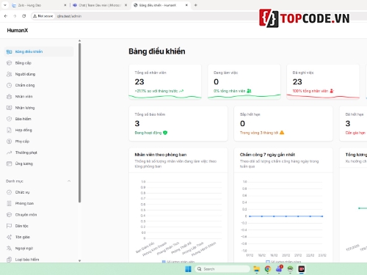
Task: Open the red-black app icon on taskbar
Action: pos(302,269)
